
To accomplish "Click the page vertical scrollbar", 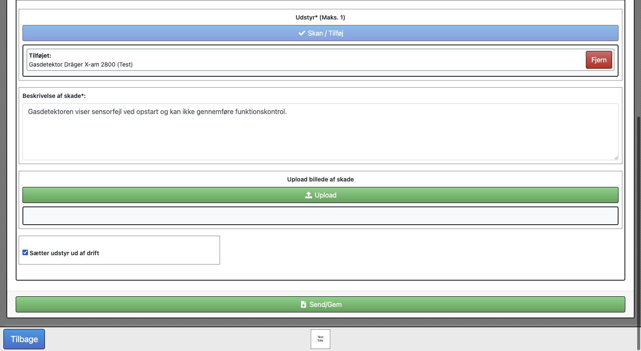I will click(x=638, y=220).
